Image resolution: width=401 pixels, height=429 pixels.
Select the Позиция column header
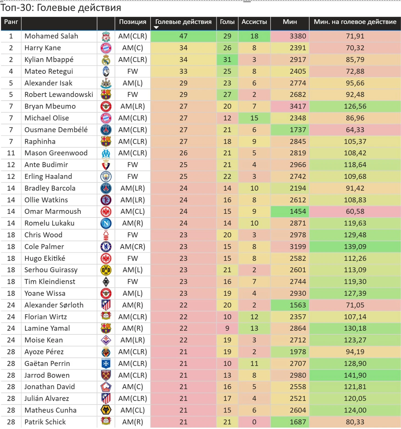point(132,22)
